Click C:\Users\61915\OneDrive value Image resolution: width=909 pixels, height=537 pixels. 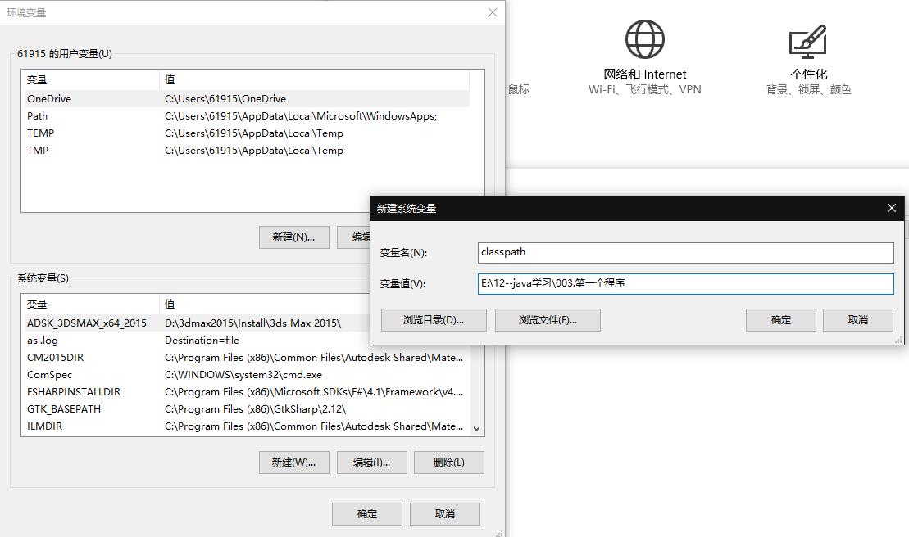225,99
